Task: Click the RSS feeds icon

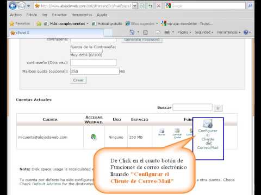Action: pos(145,32)
